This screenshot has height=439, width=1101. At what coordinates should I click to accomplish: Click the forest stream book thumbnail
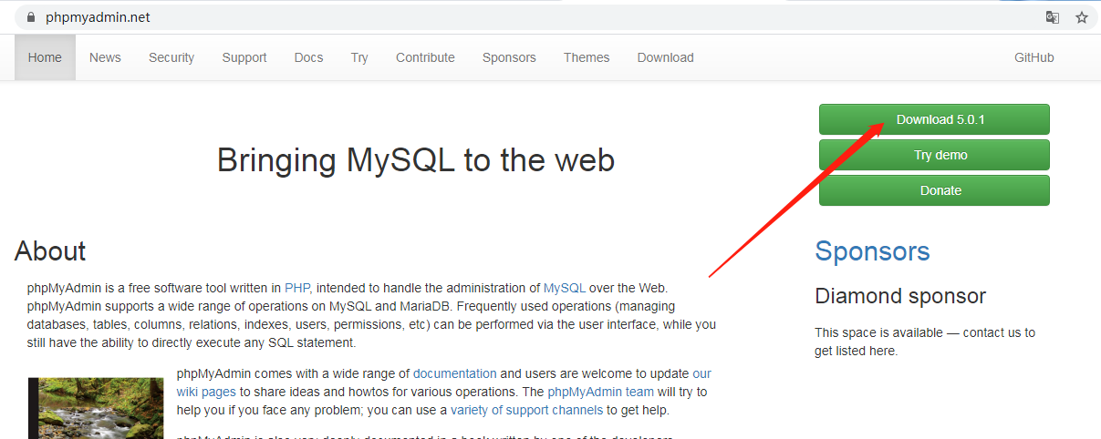tap(96, 408)
